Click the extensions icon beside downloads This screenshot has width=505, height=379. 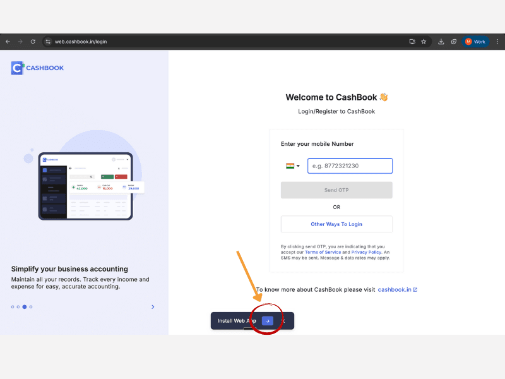[454, 42]
